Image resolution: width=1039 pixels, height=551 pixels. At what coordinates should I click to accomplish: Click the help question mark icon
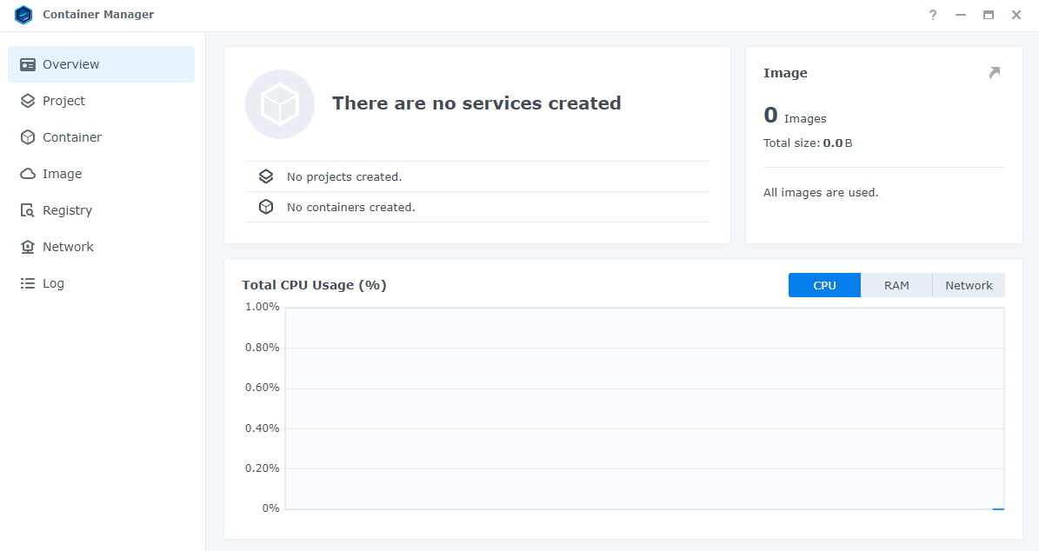click(932, 15)
